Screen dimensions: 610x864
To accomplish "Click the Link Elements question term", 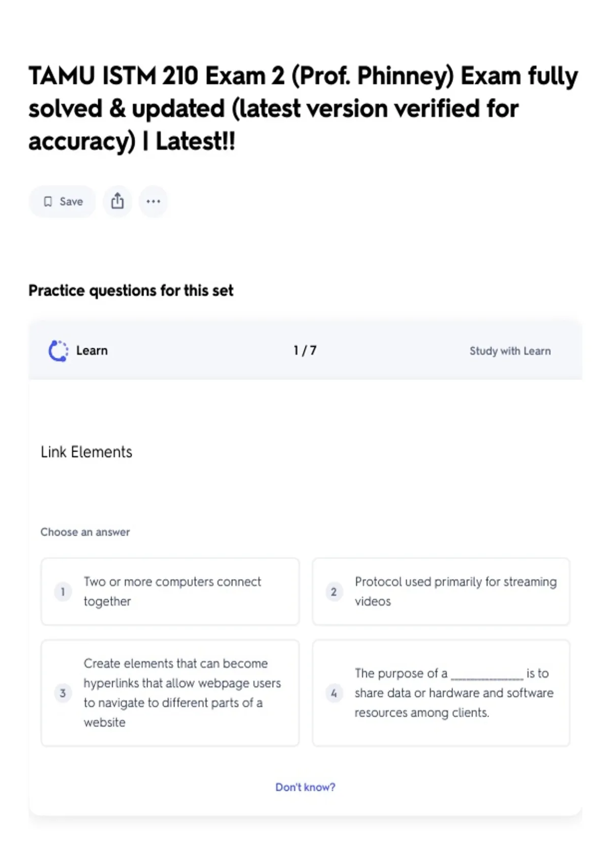I will tap(86, 452).
